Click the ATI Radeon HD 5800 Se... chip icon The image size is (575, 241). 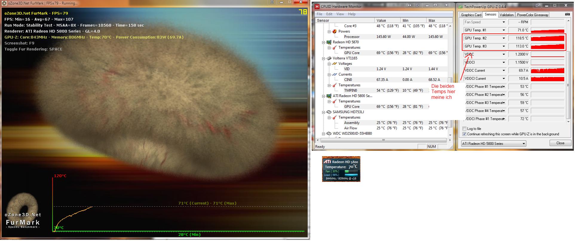click(329, 96)
